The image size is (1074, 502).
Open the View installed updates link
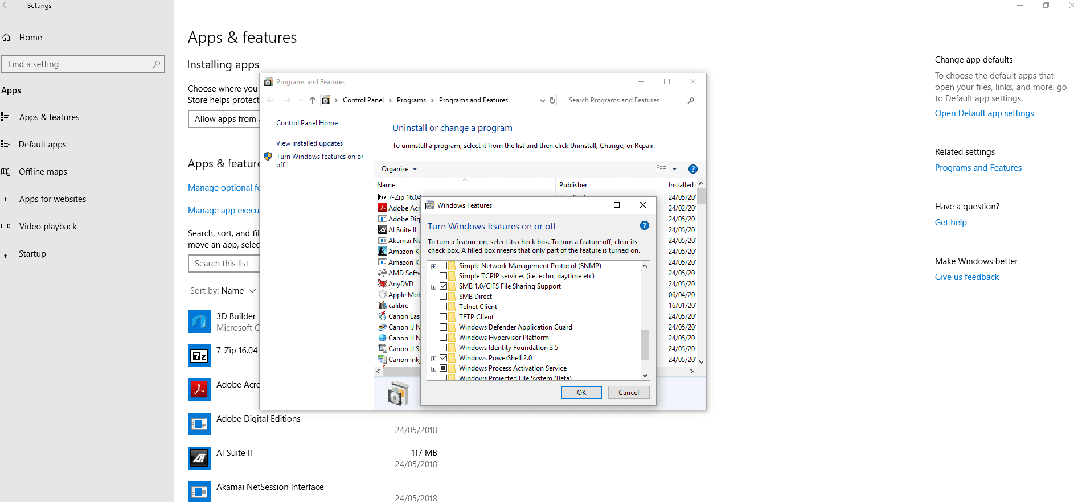(309, 143)
